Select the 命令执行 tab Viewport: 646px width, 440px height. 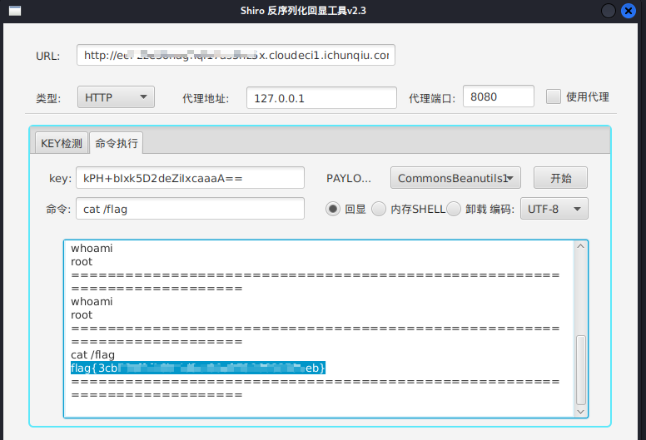point(117,143)
